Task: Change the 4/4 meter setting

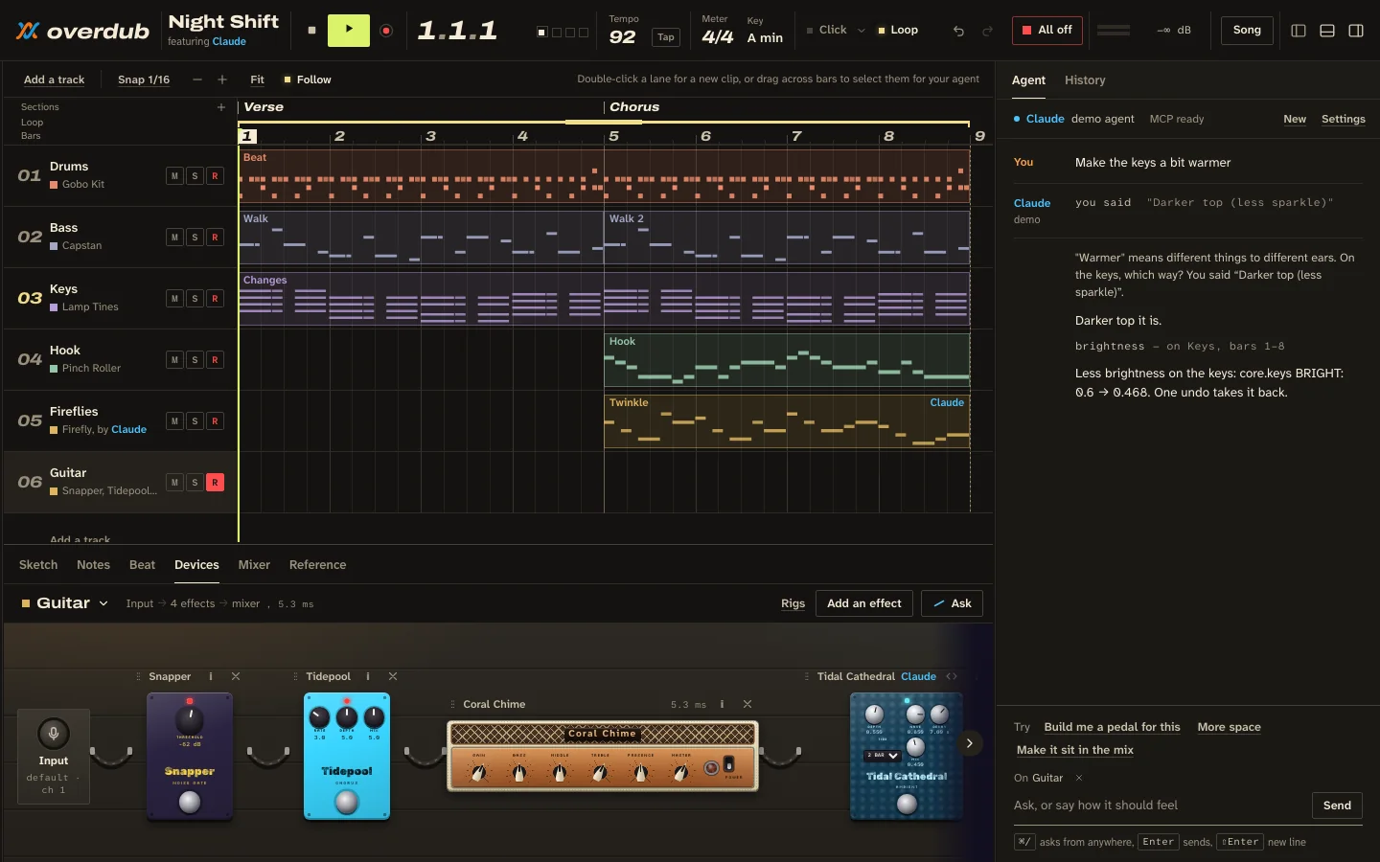Action: pyautogui.click(x=718, y=37)
